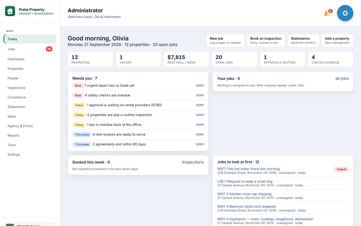Open People in the sidebar
Image resolution: width=361 pixels, height=226 pixels.
coord(30,78)
